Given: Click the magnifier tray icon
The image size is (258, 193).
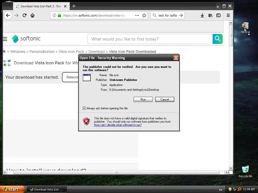Looking at the screenshot, I should click(239, 189).
